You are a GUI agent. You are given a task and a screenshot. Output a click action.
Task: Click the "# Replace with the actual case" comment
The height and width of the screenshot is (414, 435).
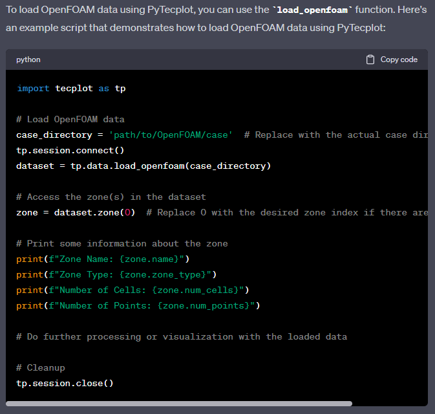336,135
